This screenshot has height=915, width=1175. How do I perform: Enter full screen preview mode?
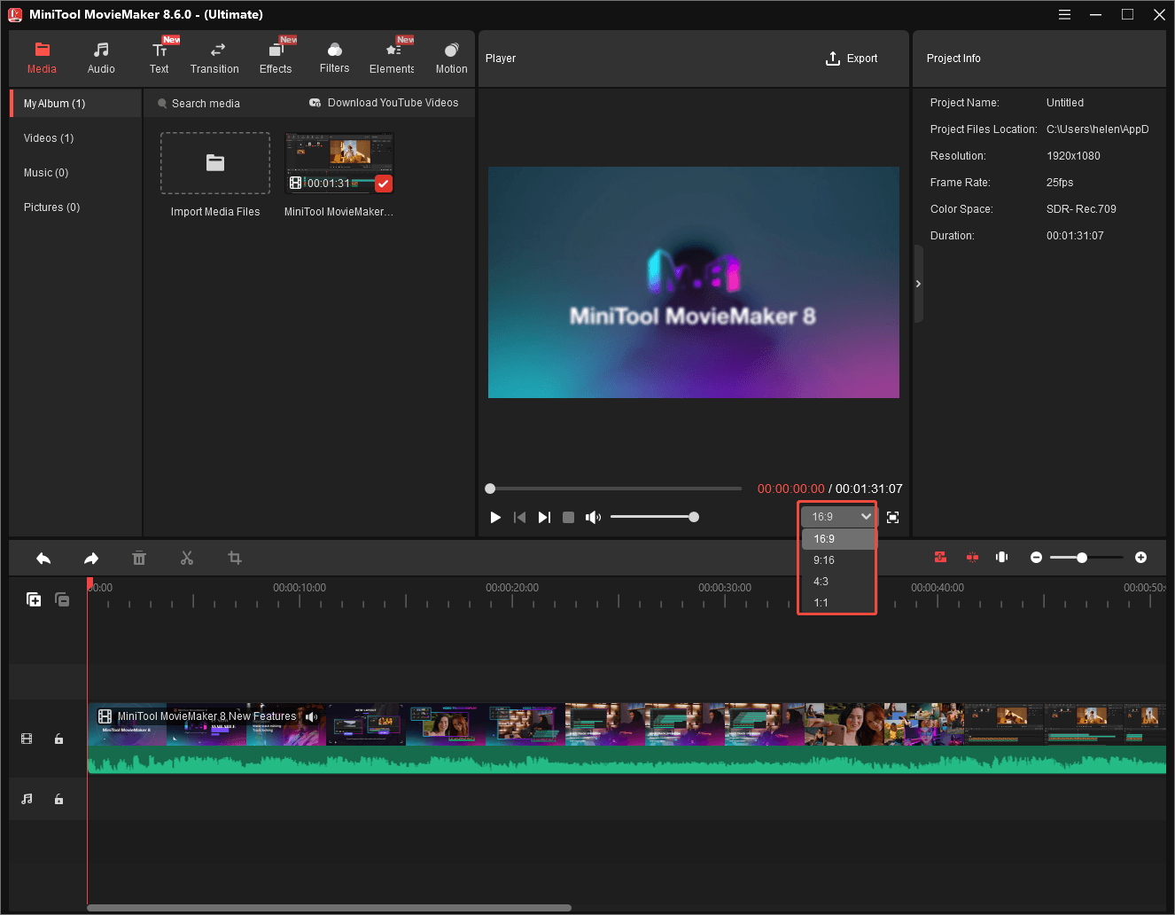892,517
